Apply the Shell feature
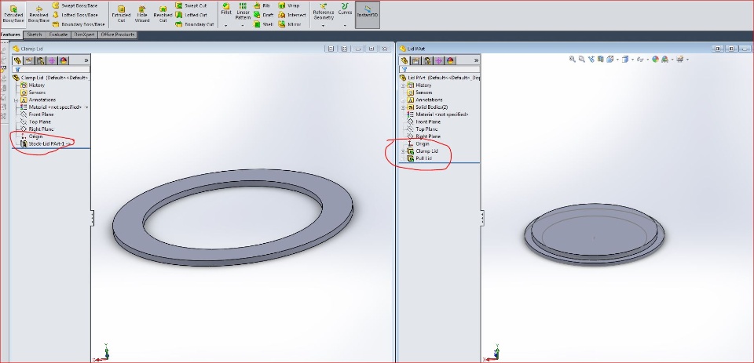754x363 pixels. [264, 24]
